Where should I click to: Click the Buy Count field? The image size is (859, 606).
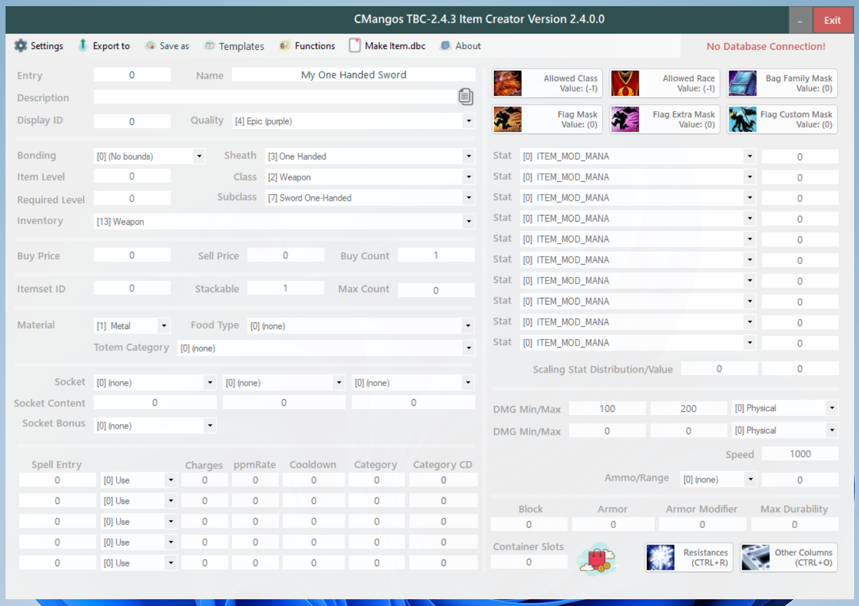pos(436,255)
